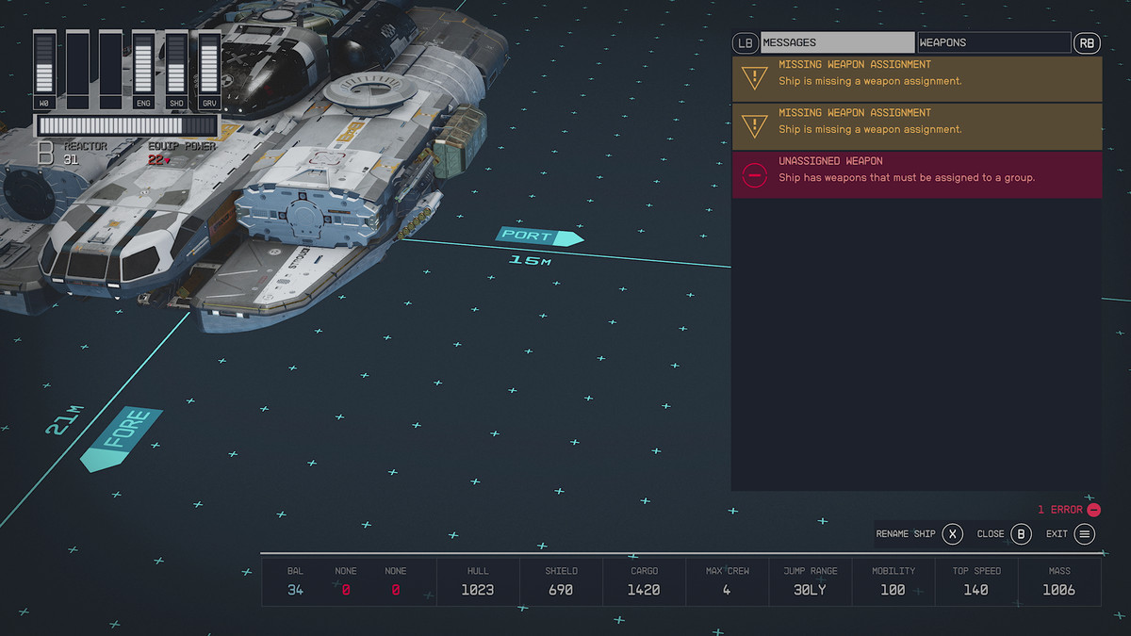
Task: Click the first warning triangle icon
Action: click(x=754, y=78)
